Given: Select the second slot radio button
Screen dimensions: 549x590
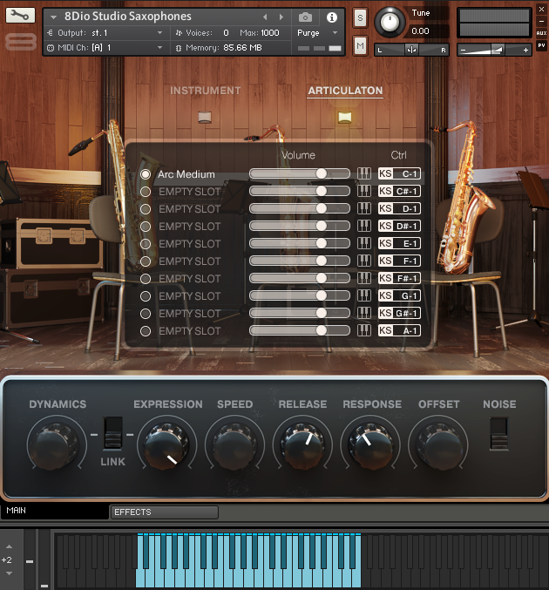Looking at the screenshot, I should (x=146, y=192).
